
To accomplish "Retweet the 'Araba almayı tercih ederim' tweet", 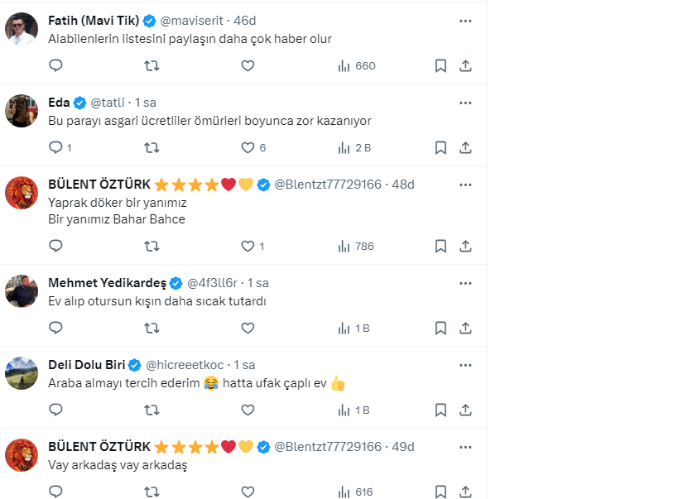I will click(x=152, y=410).
